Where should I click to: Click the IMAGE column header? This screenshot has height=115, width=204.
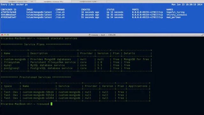pyautogui.click(x=30, y=10)
